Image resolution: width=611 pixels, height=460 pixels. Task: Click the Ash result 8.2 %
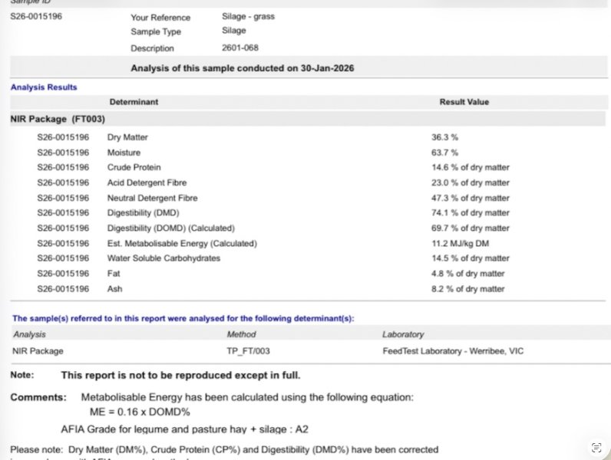(467, 289)
